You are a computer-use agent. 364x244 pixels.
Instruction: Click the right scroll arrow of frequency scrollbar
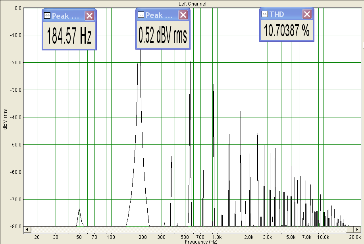click(x=357, y=230)
